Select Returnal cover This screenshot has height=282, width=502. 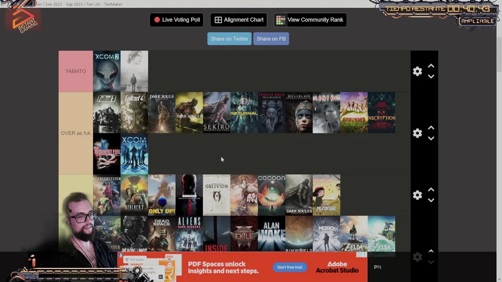coord(244,113)
